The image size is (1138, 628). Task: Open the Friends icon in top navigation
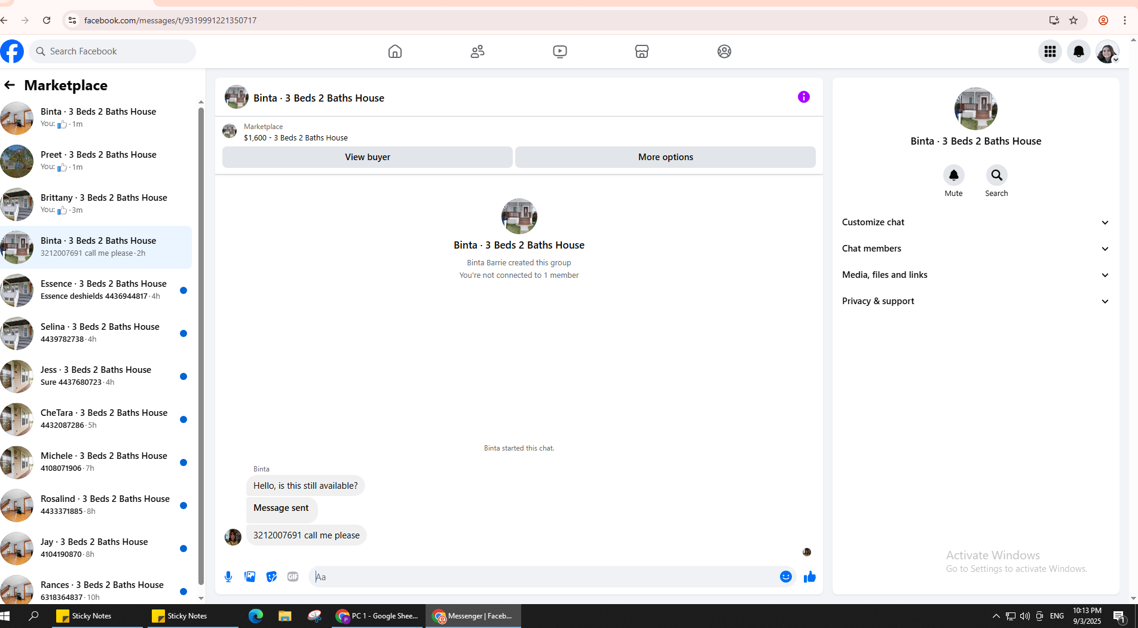[x=478, y=51]
